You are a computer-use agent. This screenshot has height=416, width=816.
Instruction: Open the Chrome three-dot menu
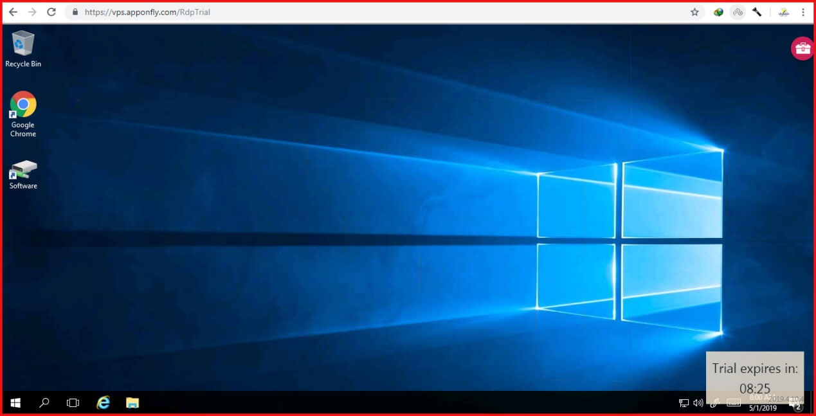(803, 12)
